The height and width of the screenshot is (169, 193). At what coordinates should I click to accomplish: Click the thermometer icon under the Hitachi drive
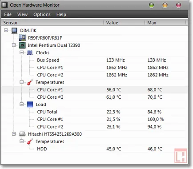coord(30,141)
